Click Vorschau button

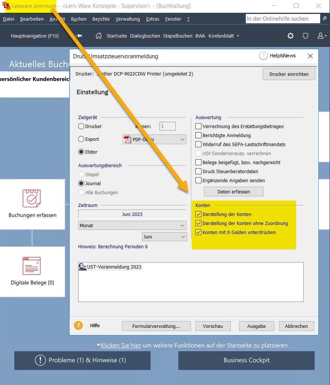click(x=213, y=326)
